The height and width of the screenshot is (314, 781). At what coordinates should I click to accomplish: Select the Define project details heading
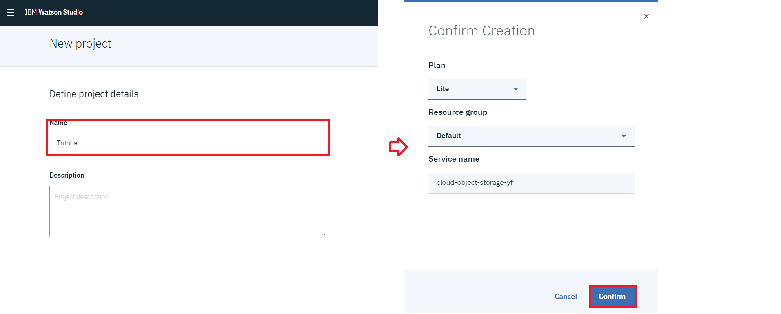pyautogui.click(x=94, y=94)
